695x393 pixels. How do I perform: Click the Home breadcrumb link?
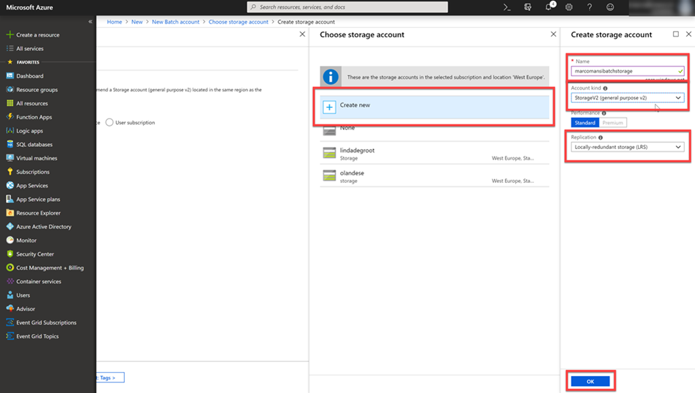click(114, 22)
